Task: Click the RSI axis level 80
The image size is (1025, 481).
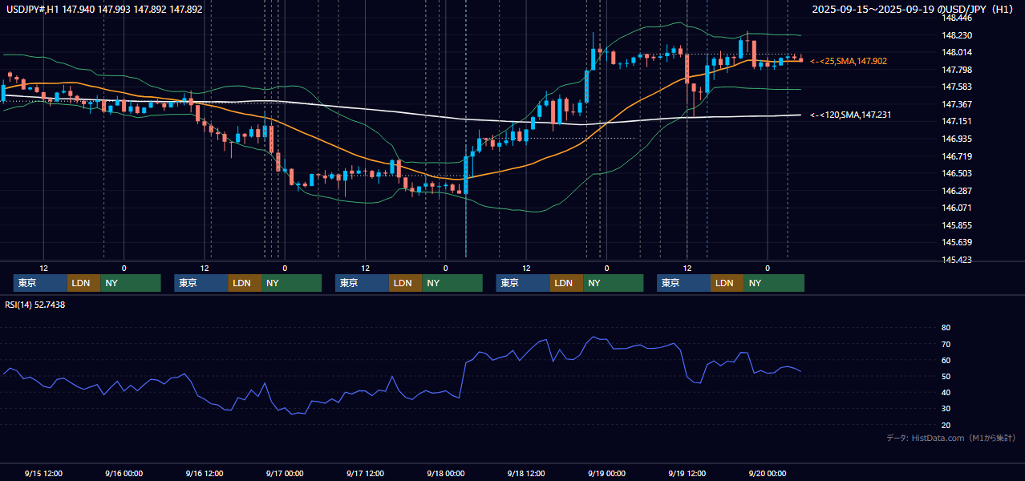Action: tap(946, 328)
